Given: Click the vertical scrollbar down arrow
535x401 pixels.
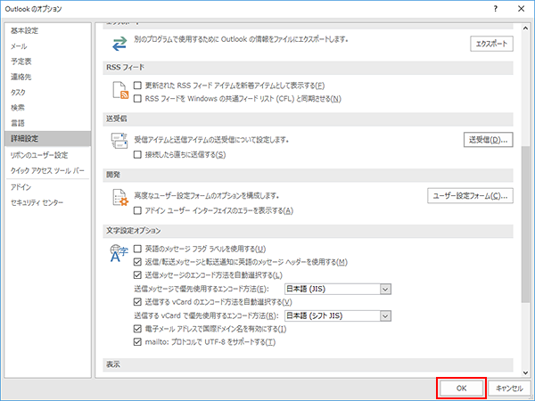Looking at the screenshot, I should pos(526,368).
